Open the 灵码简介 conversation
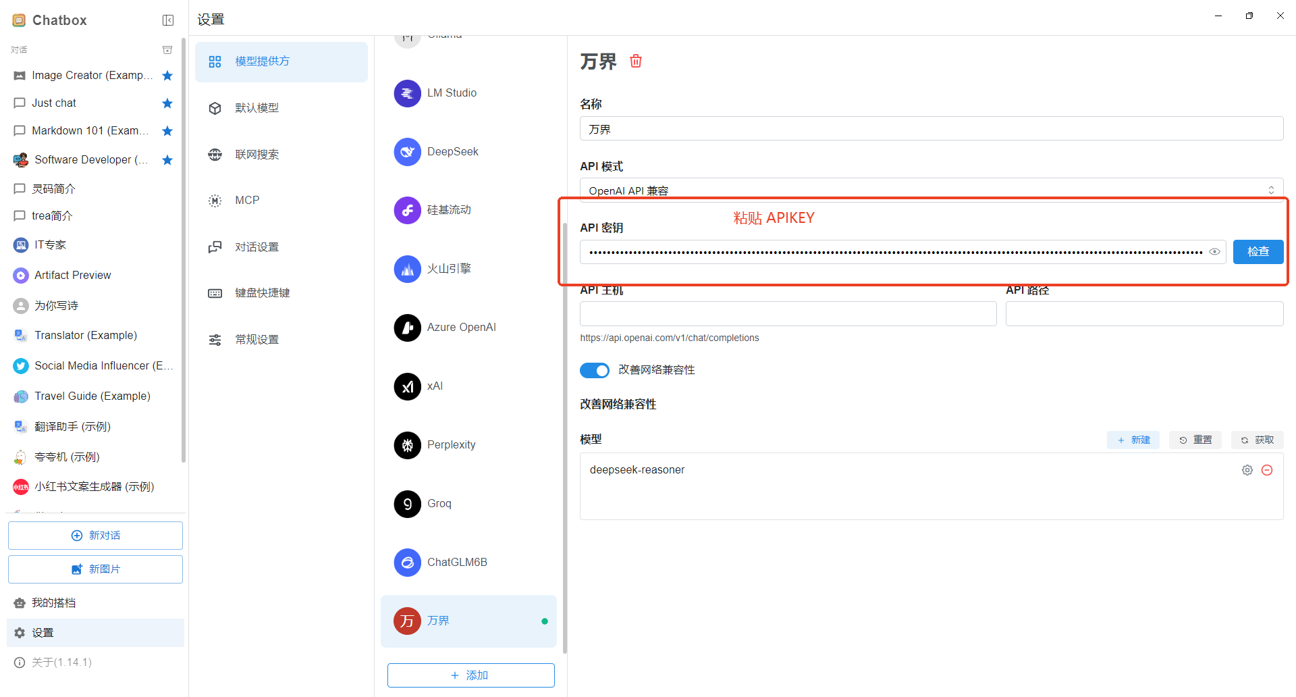The image size is (1296, 697). tap(93, 189)
